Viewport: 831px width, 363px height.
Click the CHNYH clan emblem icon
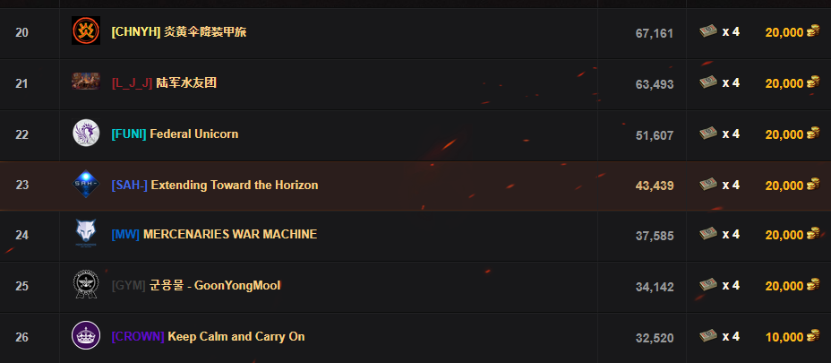pyautogui.click(x=86, y=30)
